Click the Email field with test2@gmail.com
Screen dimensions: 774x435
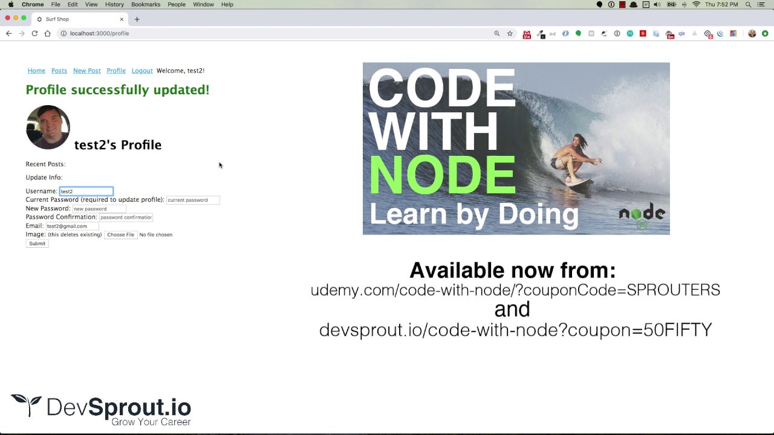point(72,226)
